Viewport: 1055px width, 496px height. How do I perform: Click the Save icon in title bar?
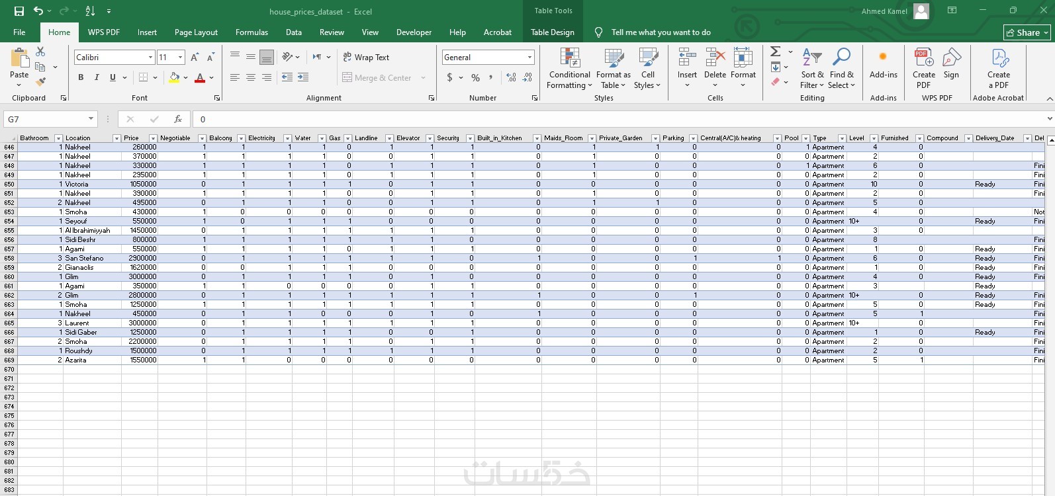click(19, 11)
